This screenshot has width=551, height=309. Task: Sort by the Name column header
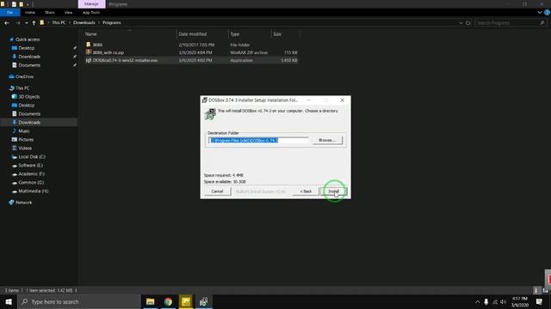click(x=90, y=34)
